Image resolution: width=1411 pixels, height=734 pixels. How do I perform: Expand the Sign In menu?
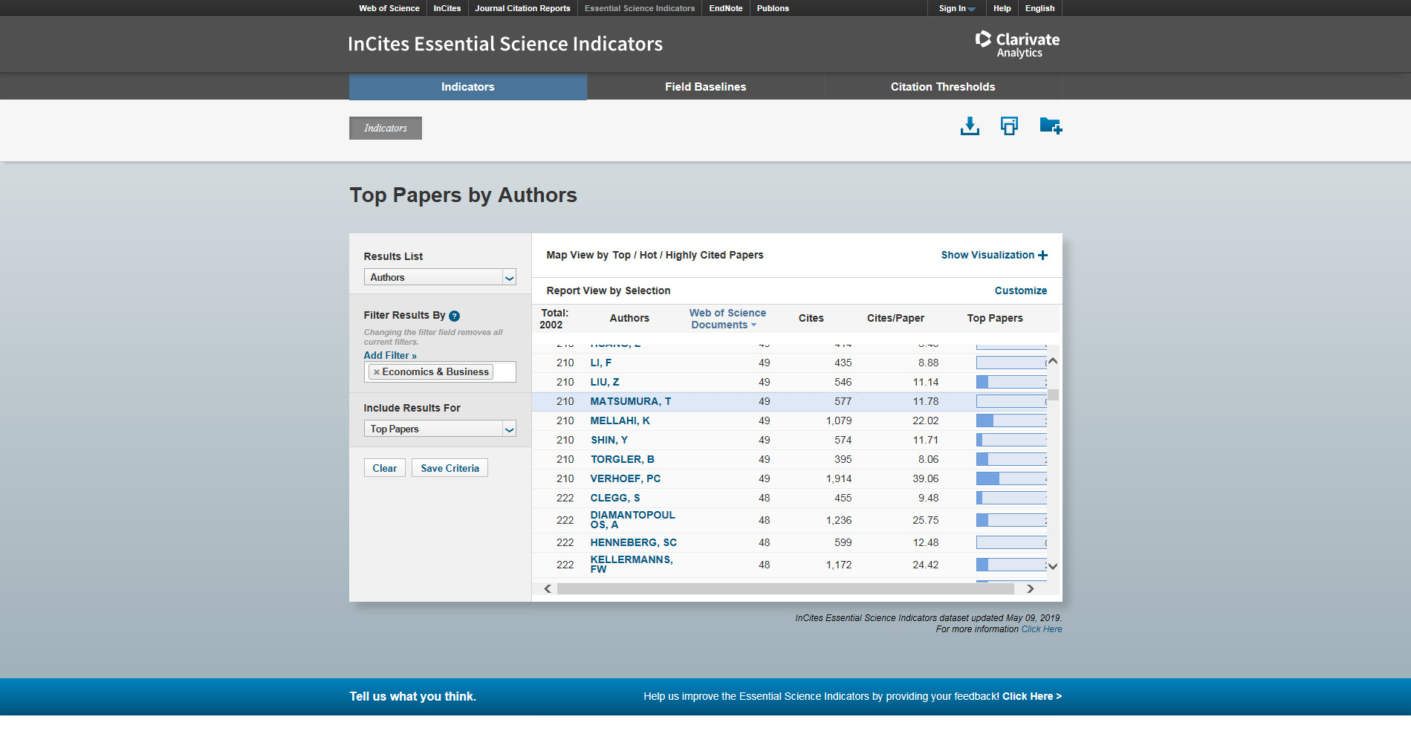coord(957,8)
